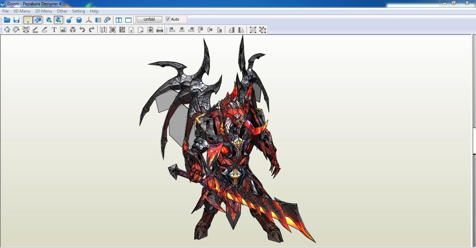Click the Undo arrow icon
The width and height of the screenshot is (476, 248).
pos(82,30)
